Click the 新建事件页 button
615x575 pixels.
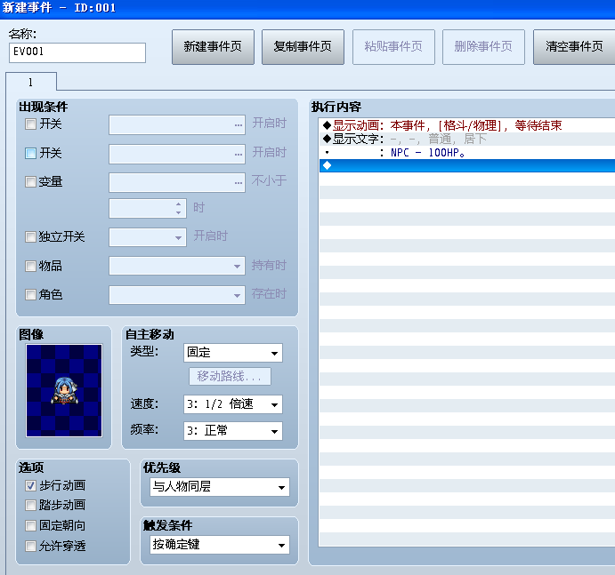click(x=213, y=47)
